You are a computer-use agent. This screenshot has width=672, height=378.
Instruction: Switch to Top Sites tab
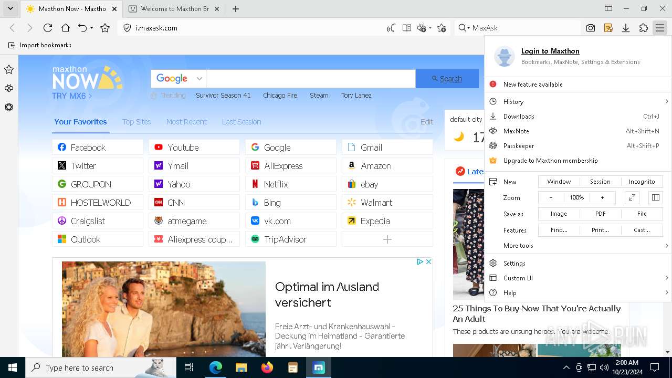tap(136, 122)
